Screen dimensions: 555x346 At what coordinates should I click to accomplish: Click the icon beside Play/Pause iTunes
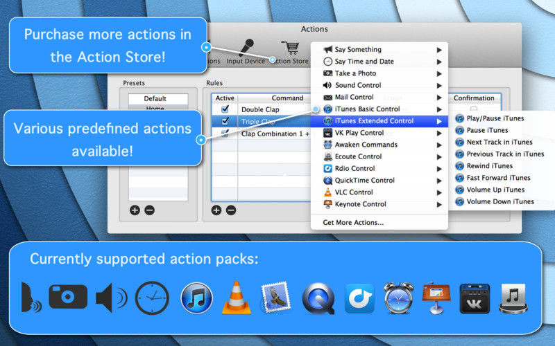coord(459,118)
